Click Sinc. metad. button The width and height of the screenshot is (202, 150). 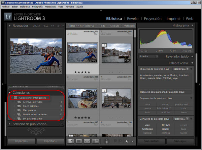151,141
